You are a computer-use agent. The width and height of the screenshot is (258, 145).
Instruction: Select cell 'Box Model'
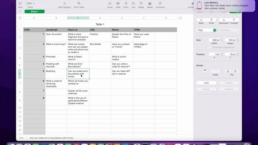click(100, 48)
